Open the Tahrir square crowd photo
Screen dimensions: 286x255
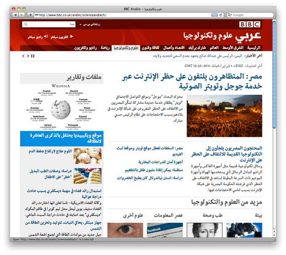click(x=224, y=116)
